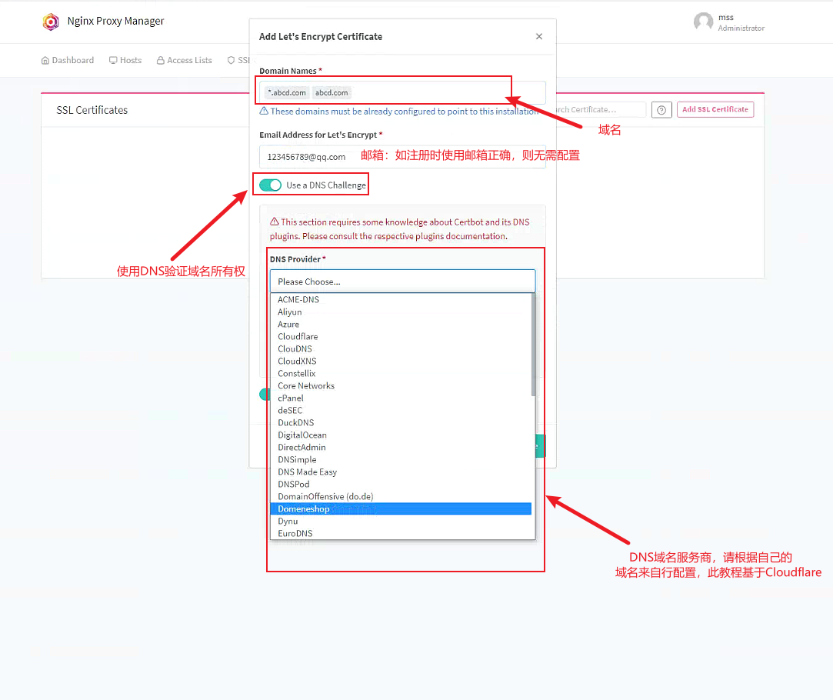Viewport: 833px width, 700px height.
Task: Select EuroDNS from the provider list
Action: 401,533
